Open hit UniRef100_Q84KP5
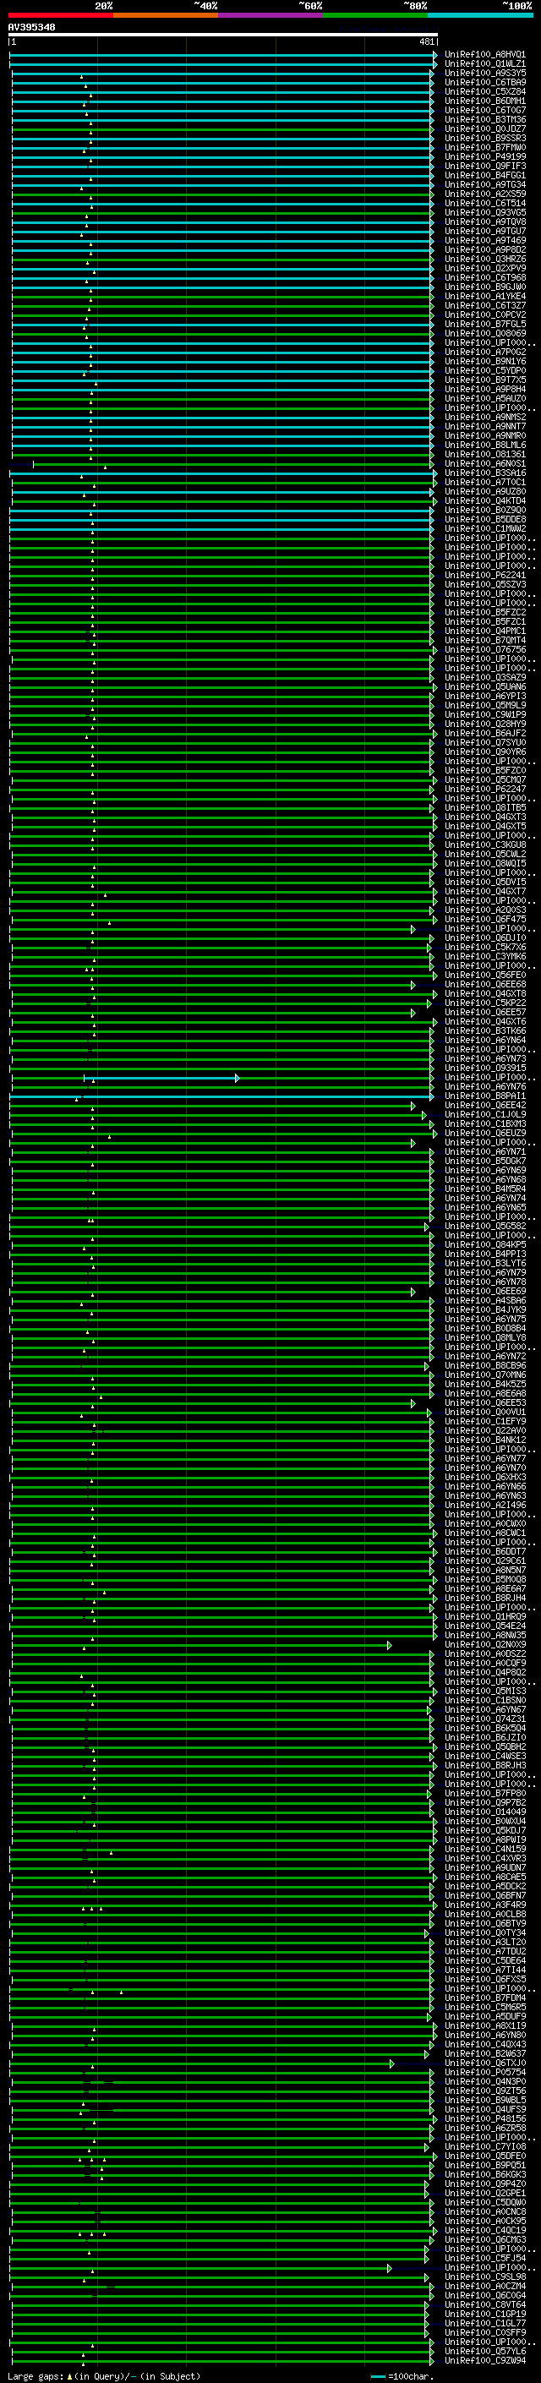 (x=485, y=1245)
